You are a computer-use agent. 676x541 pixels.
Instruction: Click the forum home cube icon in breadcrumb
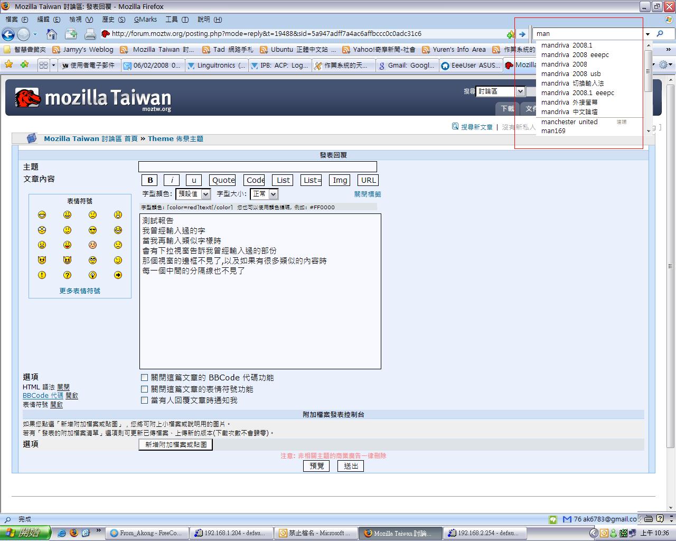click(x=32, y=138)
